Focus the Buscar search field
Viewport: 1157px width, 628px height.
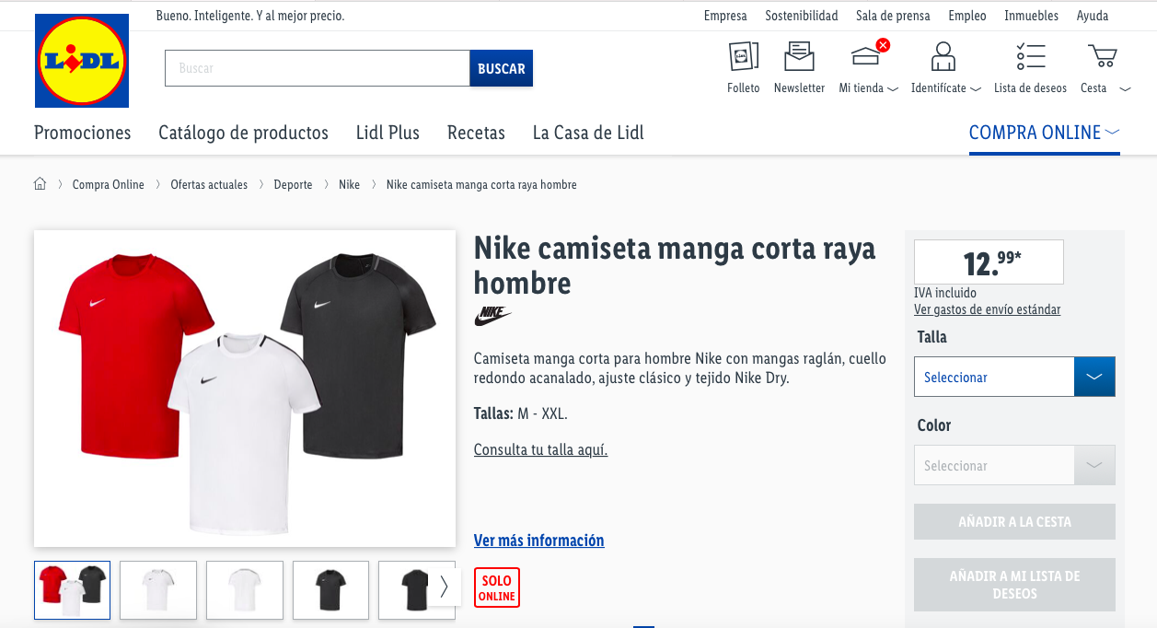click(317, 68)
